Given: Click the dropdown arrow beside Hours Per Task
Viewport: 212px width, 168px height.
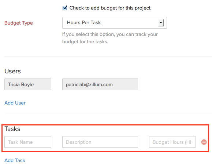Looking at the screenshot, I should click(x=161, y=23).
